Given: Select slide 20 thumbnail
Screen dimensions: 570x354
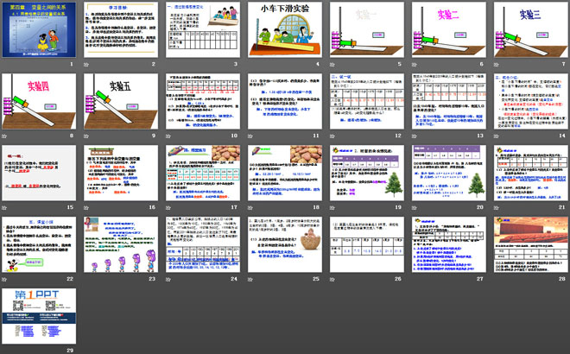Looking at the screenshot, I should coord(449,173).
